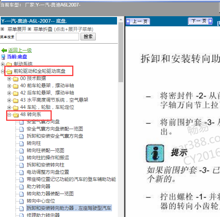Expand the 43 水平高度调节系统 node
The height and width of the screenshot is (217, 220).
(x=9, y=100)
